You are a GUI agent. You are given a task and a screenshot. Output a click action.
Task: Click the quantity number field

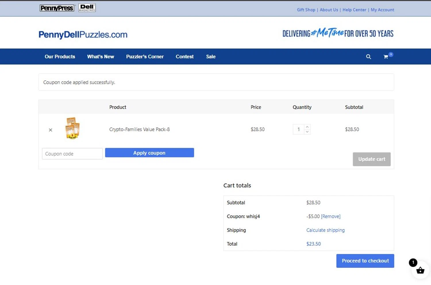click(x=299, y=129)
